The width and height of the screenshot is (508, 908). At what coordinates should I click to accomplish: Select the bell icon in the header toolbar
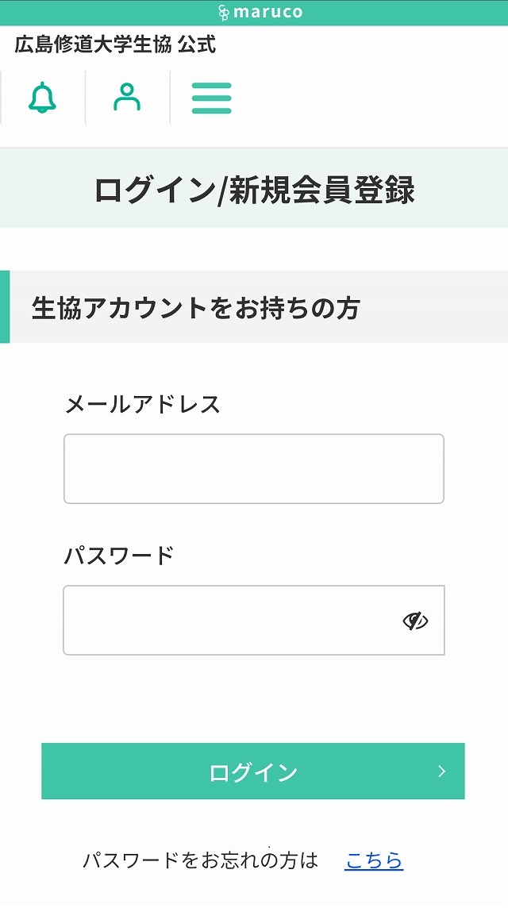[44, 97]
